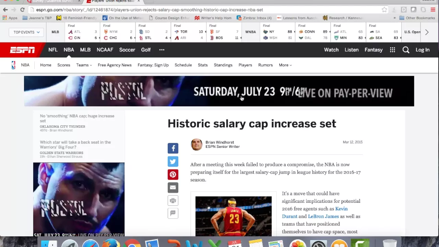The height and width of the screenshot is (247, 439).
Task: Open 'No smoothing NBA cap' sidebar story
Action: point(77,118)
